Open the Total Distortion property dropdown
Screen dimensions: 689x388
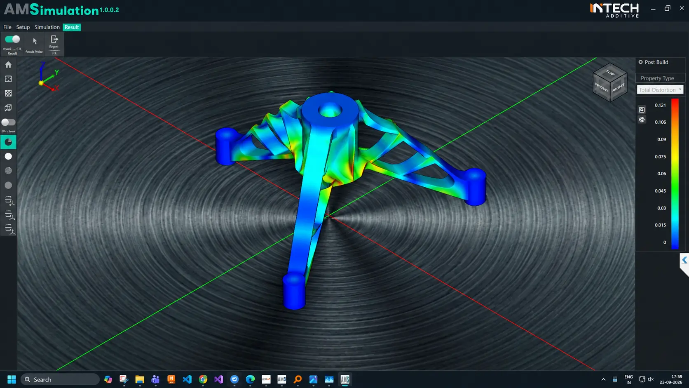point(660,90)
